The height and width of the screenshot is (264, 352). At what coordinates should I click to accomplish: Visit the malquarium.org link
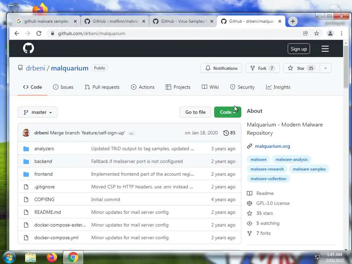pos(273,146)
